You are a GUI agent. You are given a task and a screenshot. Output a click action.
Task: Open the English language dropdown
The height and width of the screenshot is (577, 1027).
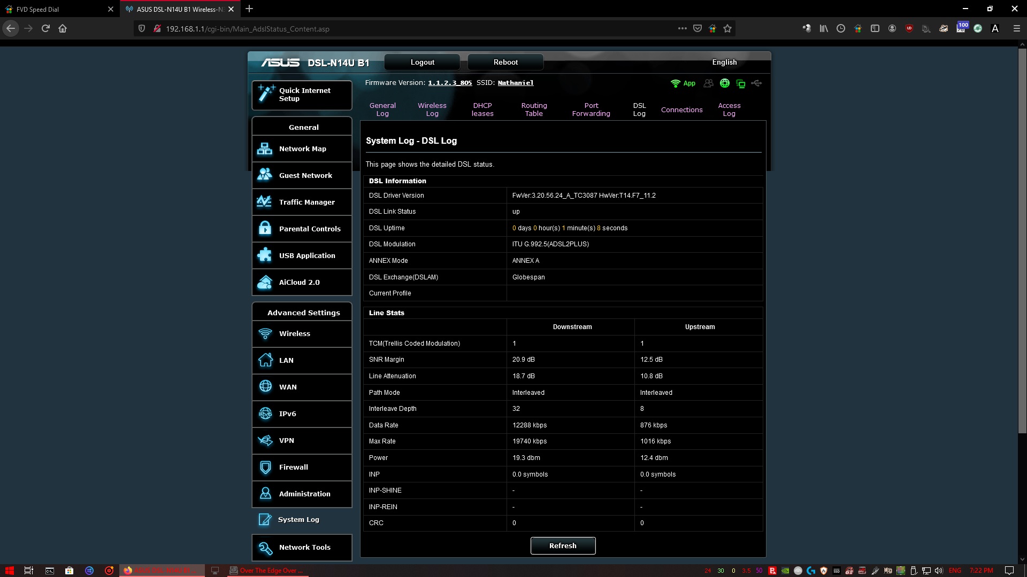coord(724,62)
